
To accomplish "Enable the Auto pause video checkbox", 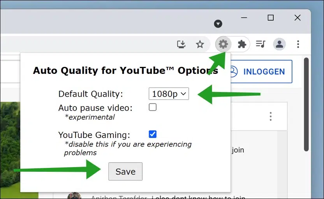I will point(153,107).
